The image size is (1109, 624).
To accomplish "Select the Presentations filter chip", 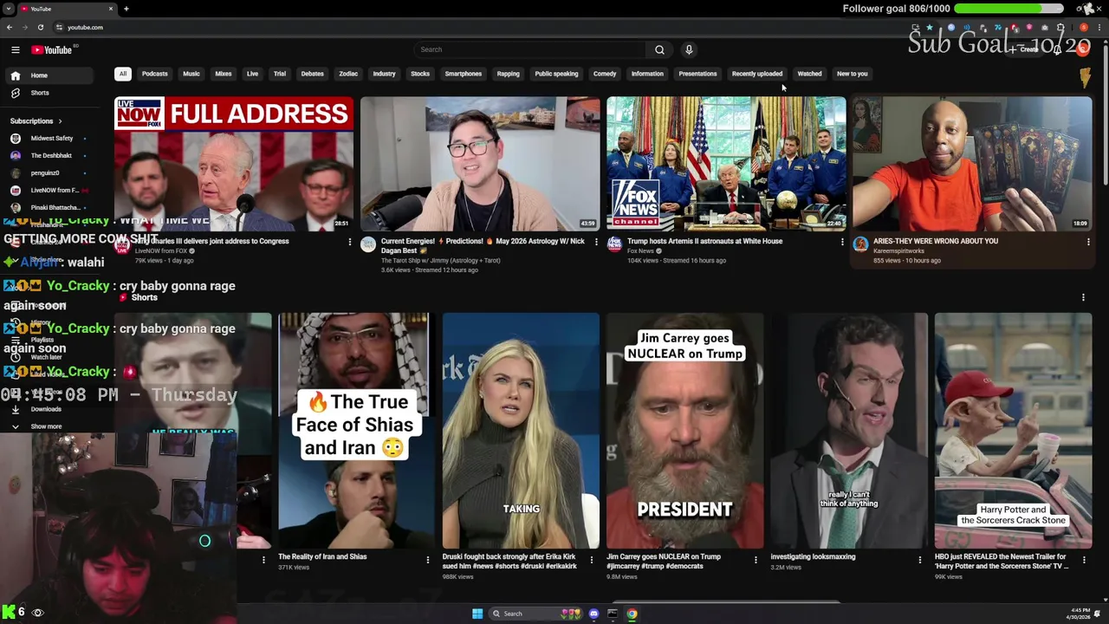I will pos(697,74).
